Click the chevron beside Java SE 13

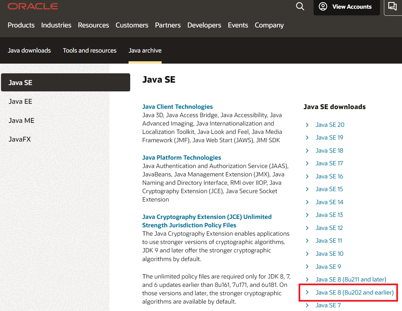pyautogui.click(x=307, y=215)
